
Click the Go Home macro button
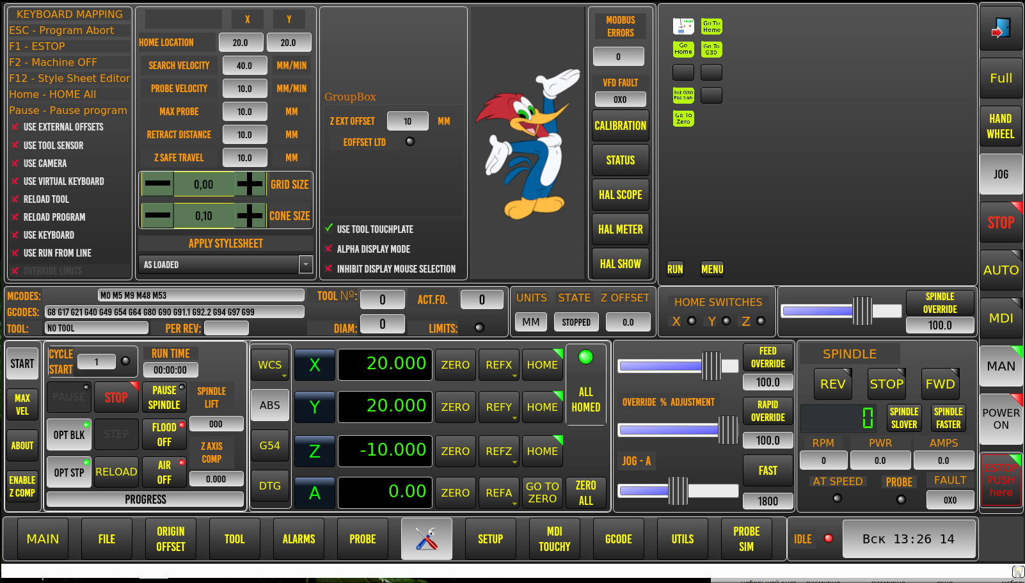(683, 49)
